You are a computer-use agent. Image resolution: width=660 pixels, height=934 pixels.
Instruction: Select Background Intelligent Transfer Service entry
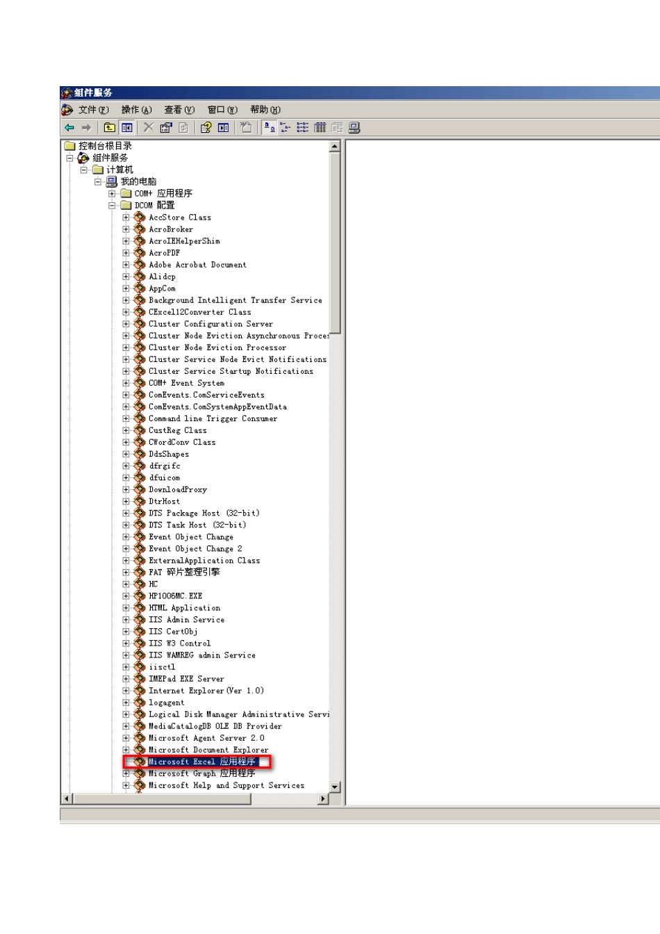click(x=236, y=300)
